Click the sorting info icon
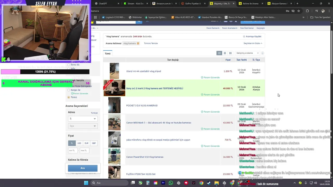Image resolution: width=333 pixels, height=187 pixels. (x=262, y=53)
